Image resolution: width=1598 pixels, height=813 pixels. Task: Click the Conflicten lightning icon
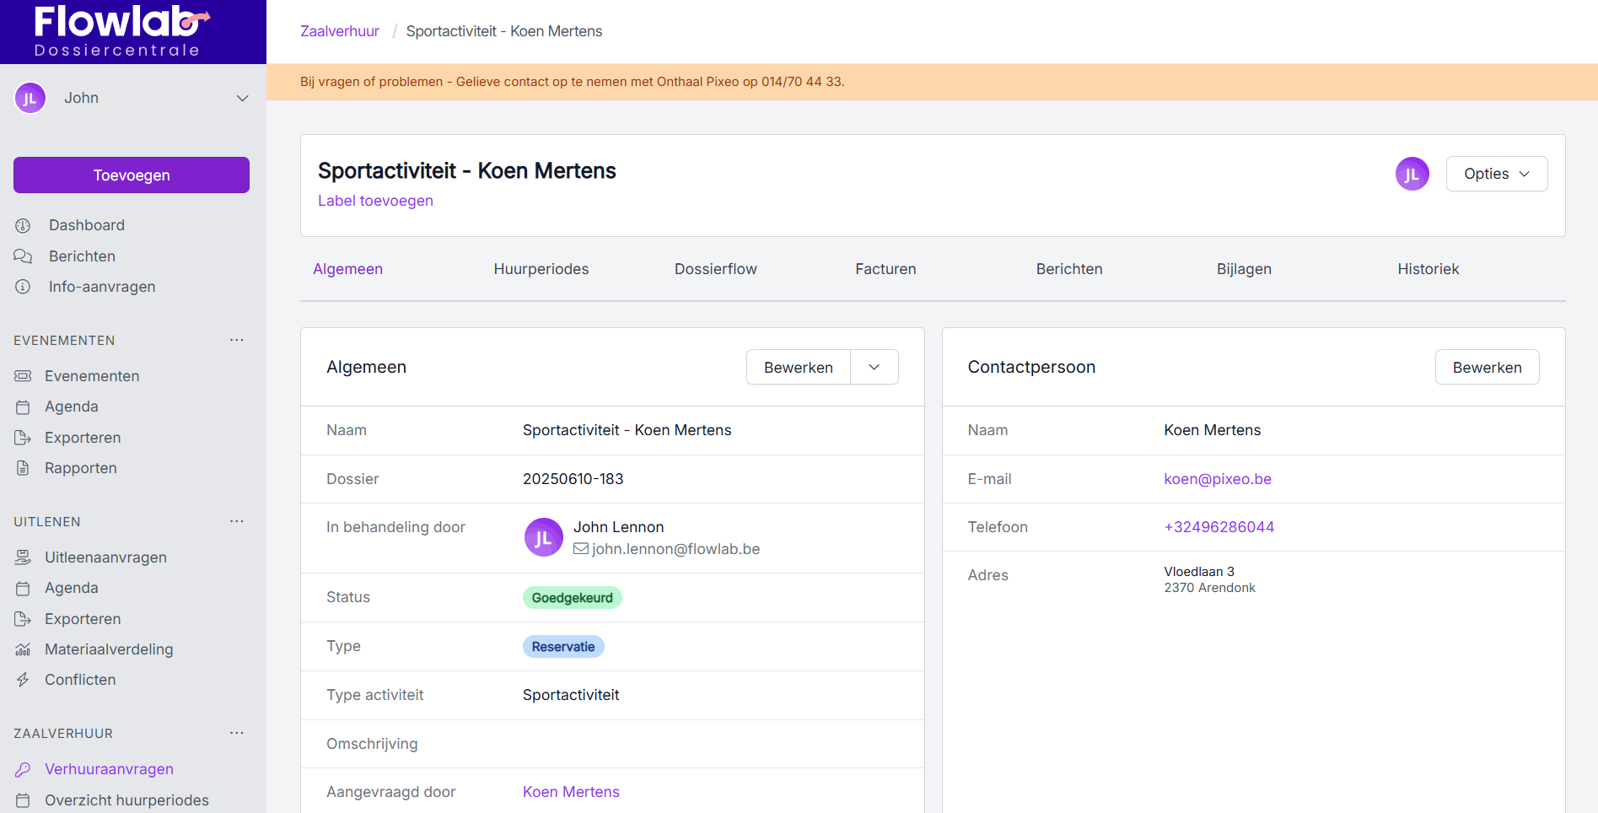(x=23, y=680)
